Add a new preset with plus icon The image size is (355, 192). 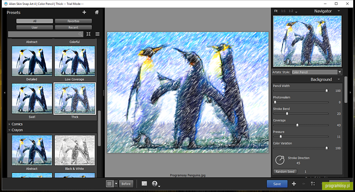tap(84, 12)
